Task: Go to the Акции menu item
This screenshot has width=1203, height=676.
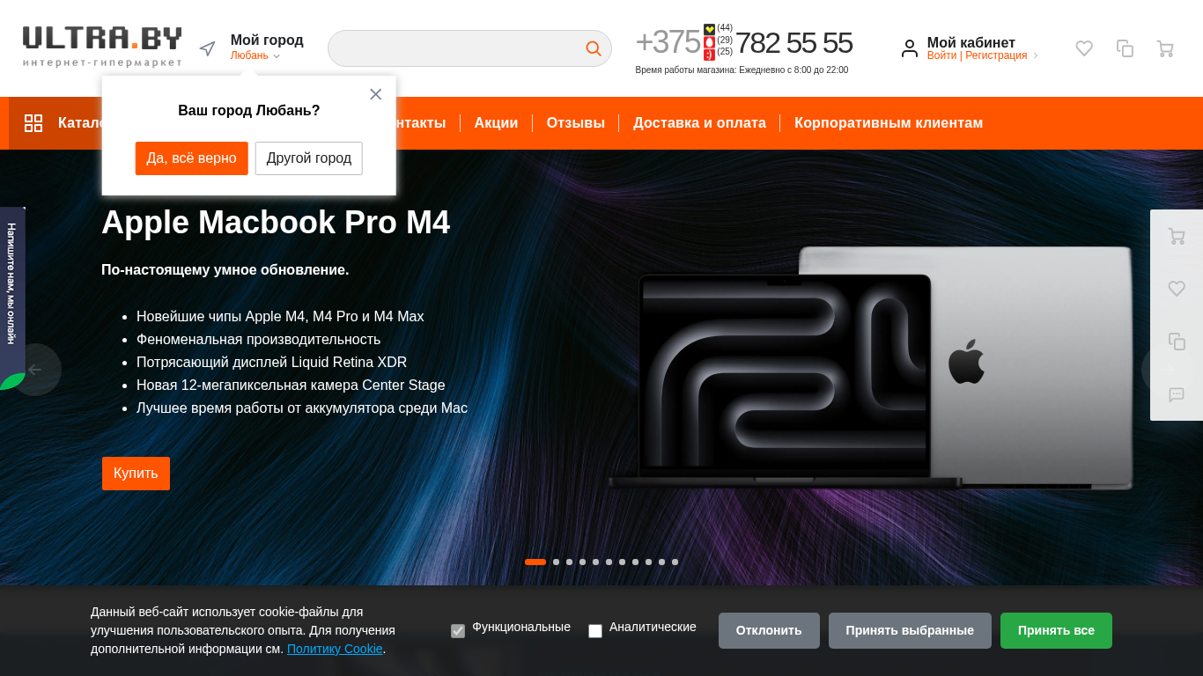Action: click(x=496, y=123)
